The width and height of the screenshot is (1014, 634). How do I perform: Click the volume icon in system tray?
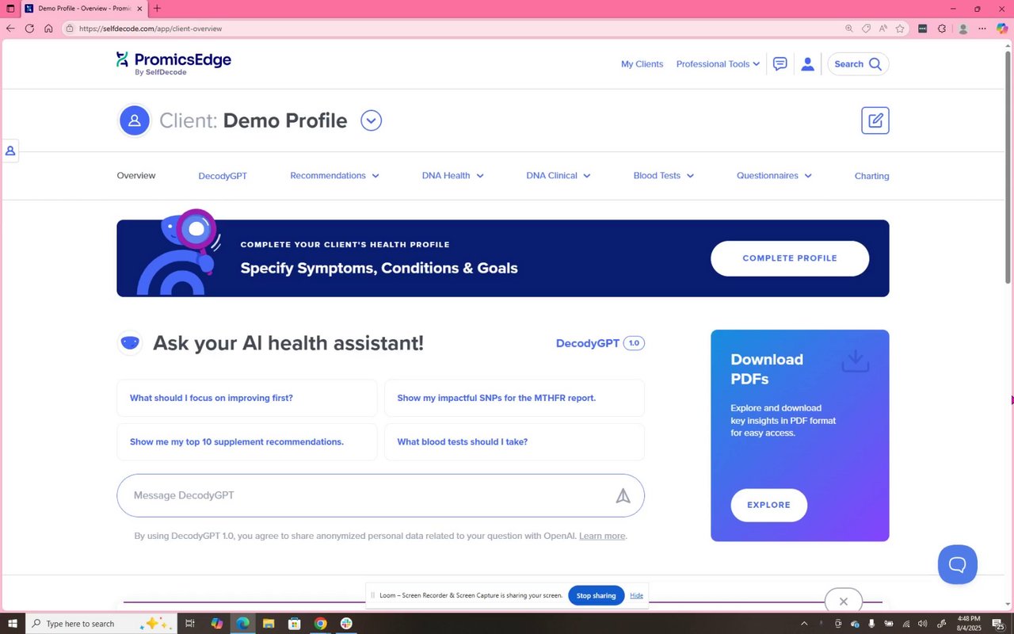pos(922,624)
